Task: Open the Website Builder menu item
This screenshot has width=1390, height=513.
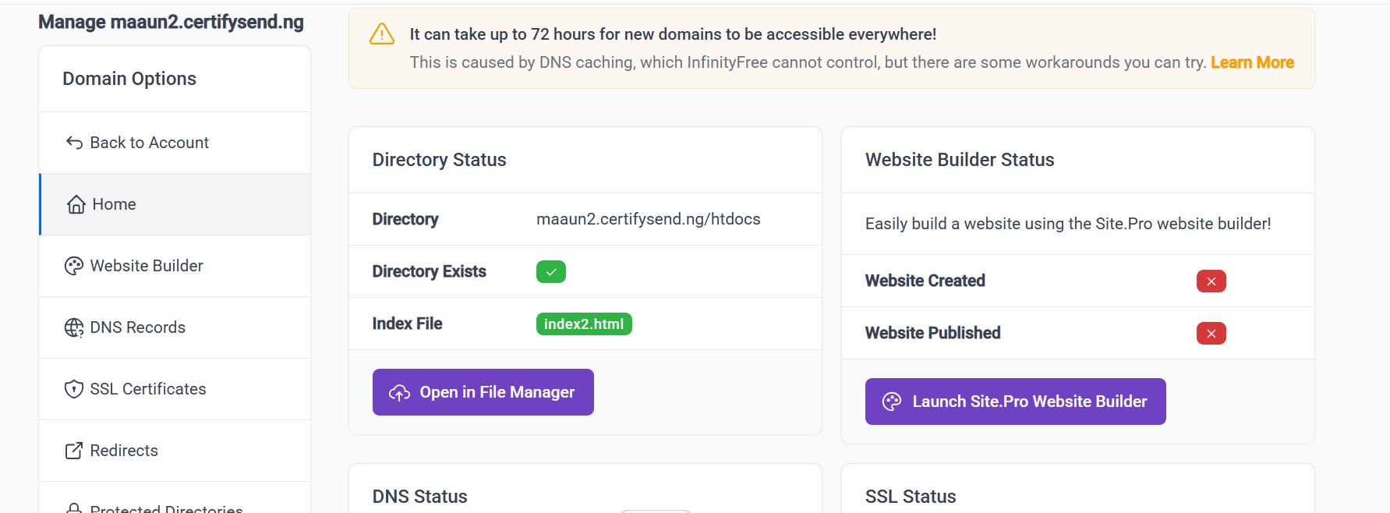Action: coord(147,266)
